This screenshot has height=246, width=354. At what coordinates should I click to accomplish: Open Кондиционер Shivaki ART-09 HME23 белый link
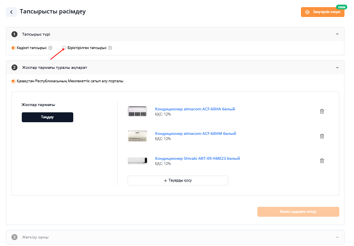click(197, 158)
